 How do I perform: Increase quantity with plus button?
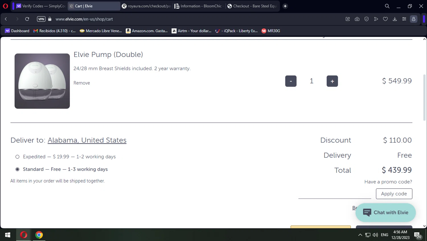(x=332, y=81)
